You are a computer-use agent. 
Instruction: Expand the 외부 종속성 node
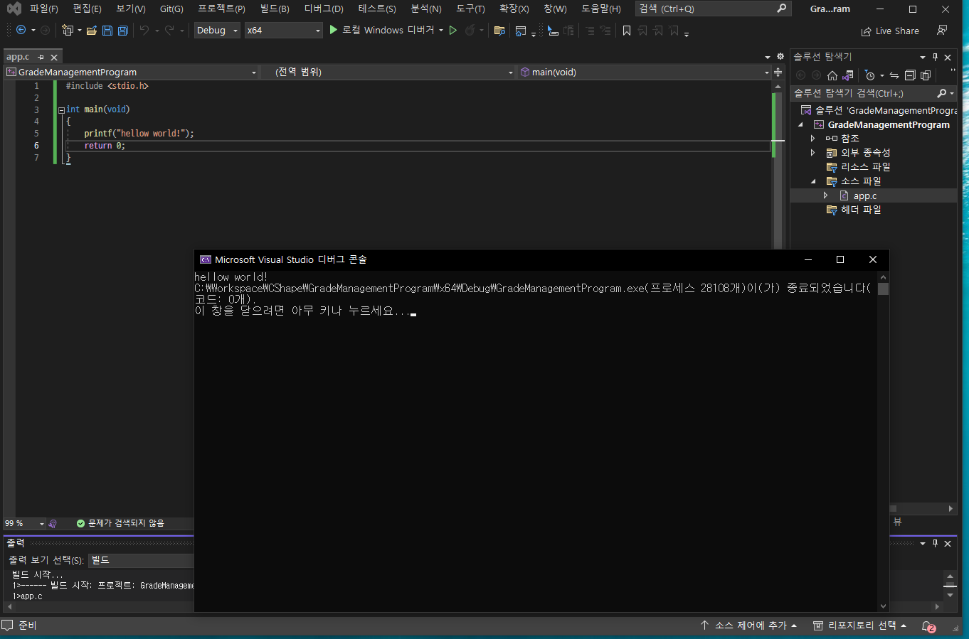tap(812, 153)
